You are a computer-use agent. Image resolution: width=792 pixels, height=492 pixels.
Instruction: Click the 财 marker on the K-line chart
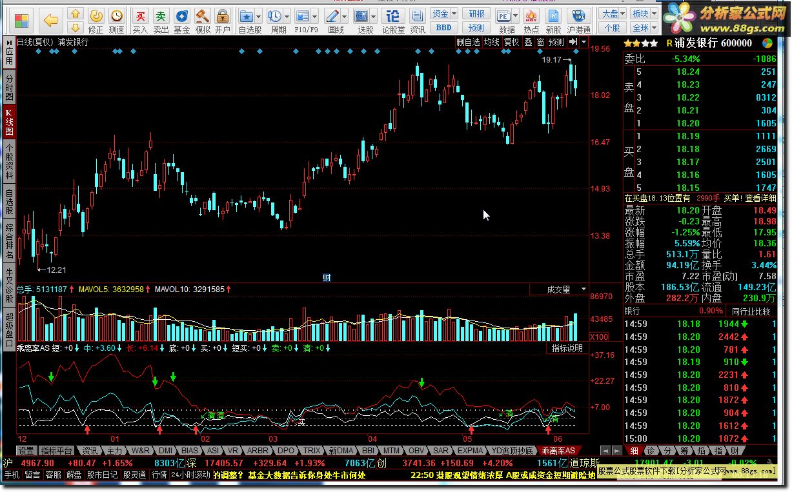(x=327, y=278)
